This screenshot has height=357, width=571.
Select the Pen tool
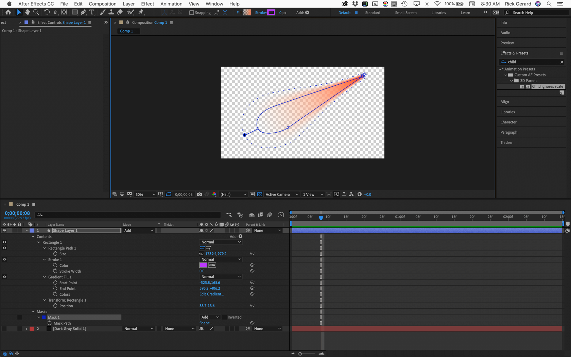(x=83, y=12)
